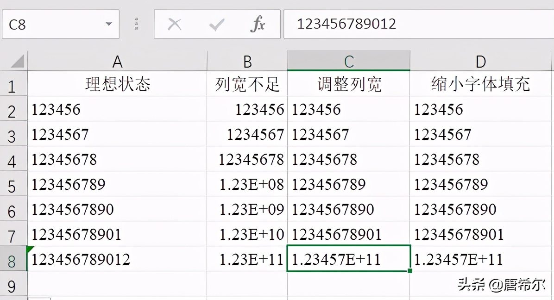This screenshot has width=554, height=300.
Task: Click cell D1 with 缩小字体填充
Action: point(480,84)
